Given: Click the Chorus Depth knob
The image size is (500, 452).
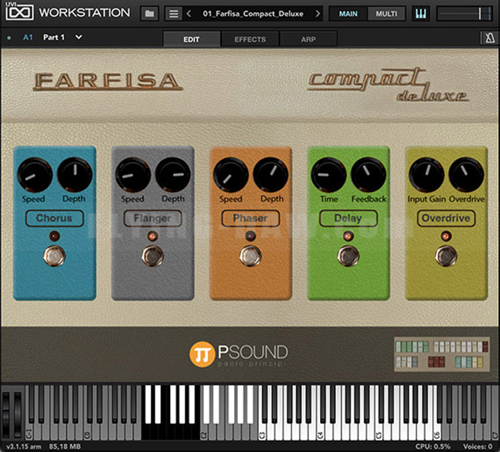Looking at the screenshot, I should tap(75, 175).
